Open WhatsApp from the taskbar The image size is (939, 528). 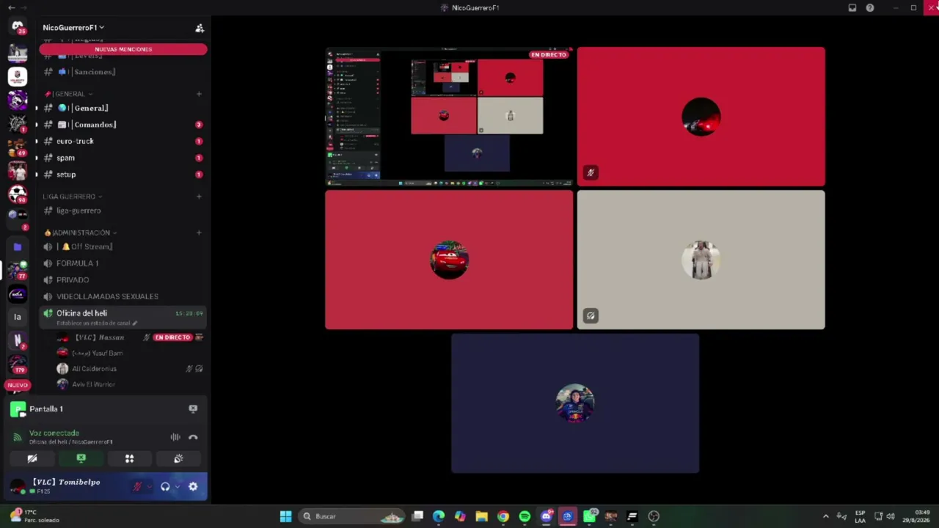click(589, 516)
